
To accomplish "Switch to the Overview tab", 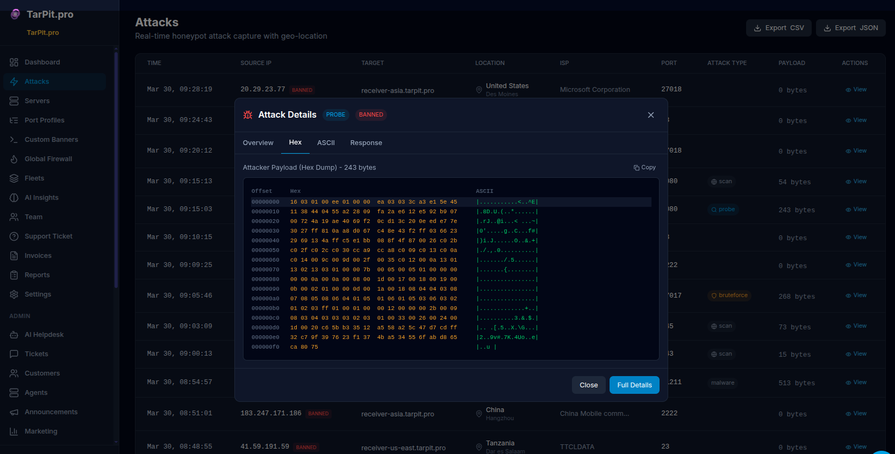I will (258, 143).
